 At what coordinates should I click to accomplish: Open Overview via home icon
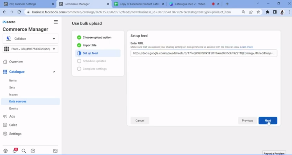pyautogui.click(x=5, y=62)
